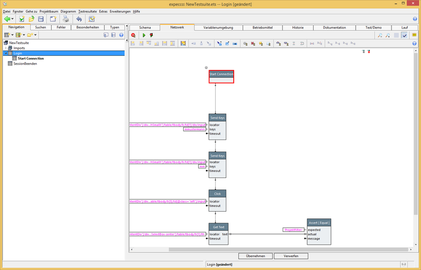Click the blue help icon in navigation panel
This screenshot has width=421, height=270.
[121, 35]
